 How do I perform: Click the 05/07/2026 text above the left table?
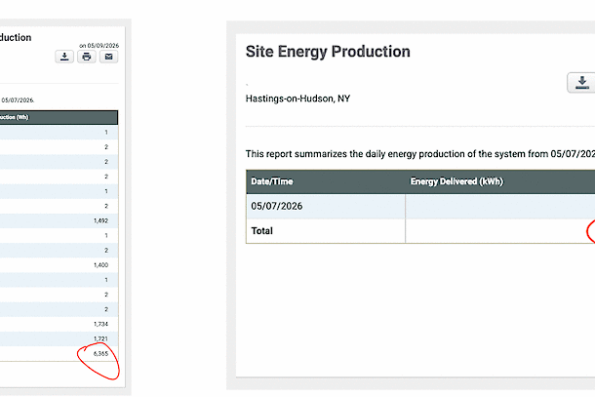click(18, 100)
